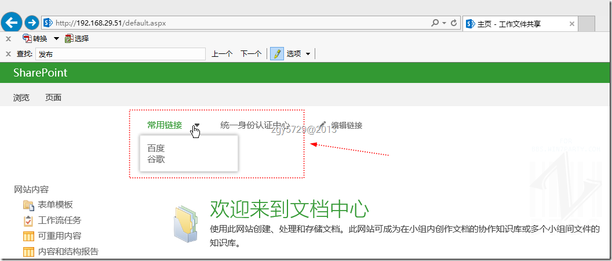612x261 pixels.
Task: Click the 工作流任务 clipboard icon
Action: [x=28, y=221]
